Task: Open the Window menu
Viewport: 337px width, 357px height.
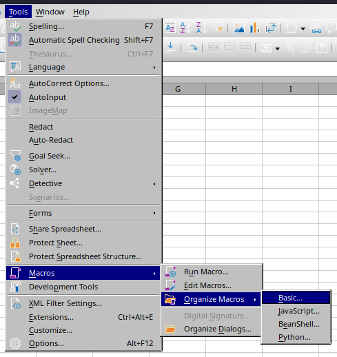Action: click(x=50, y=12)
